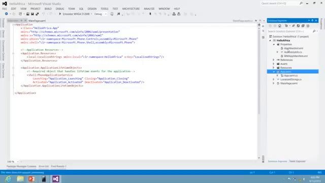Expand the Assets folder
This screenshot has height=183, width=325.
274,64
